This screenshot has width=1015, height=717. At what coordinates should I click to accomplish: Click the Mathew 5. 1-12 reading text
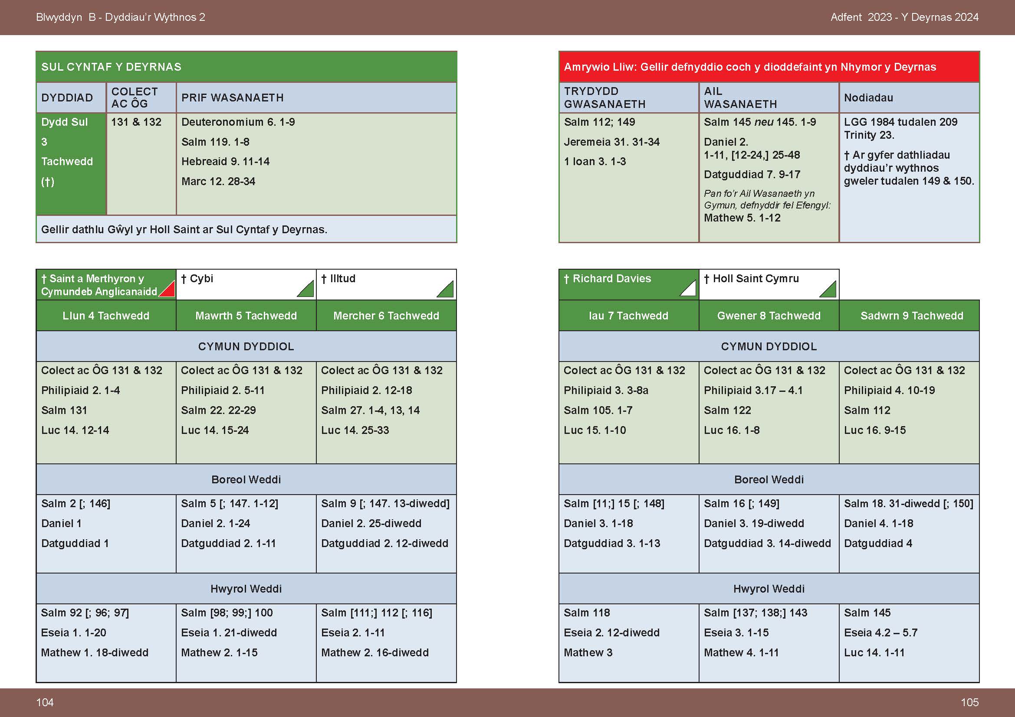(x=742, y=218)
